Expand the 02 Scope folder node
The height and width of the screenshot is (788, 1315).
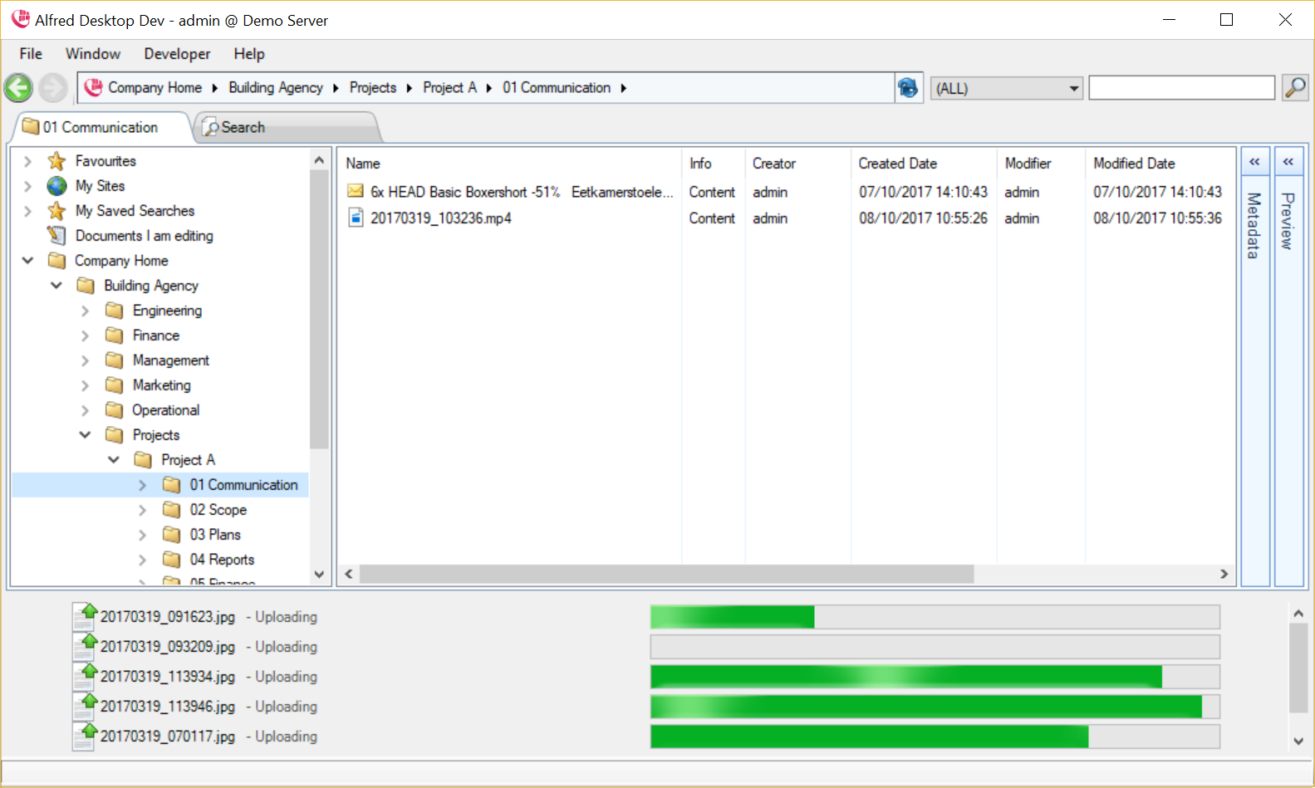point(142,510)
